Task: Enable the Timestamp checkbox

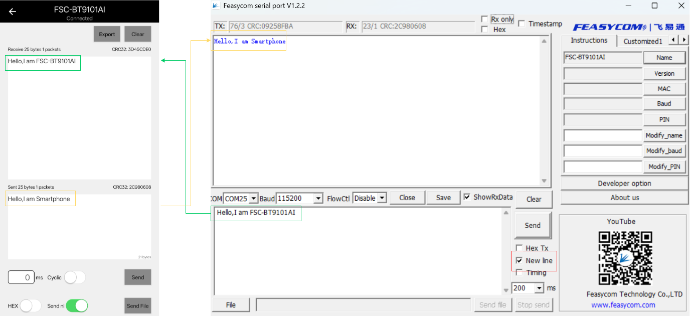Action: (521, 23)
